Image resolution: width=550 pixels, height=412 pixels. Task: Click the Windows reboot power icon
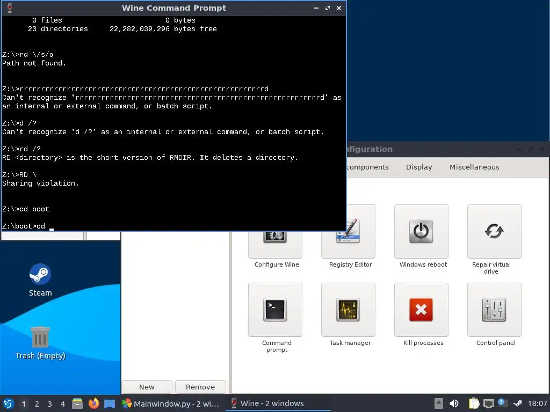421,231
